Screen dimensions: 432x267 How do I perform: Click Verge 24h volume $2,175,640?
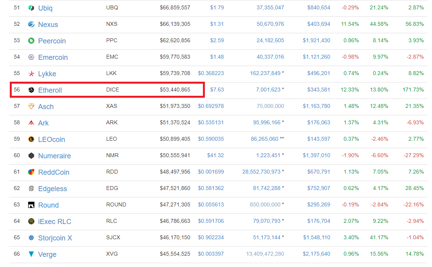(x=316, y=254)
